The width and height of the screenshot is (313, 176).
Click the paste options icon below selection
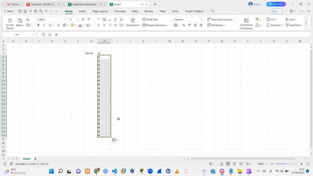point(114,140)
